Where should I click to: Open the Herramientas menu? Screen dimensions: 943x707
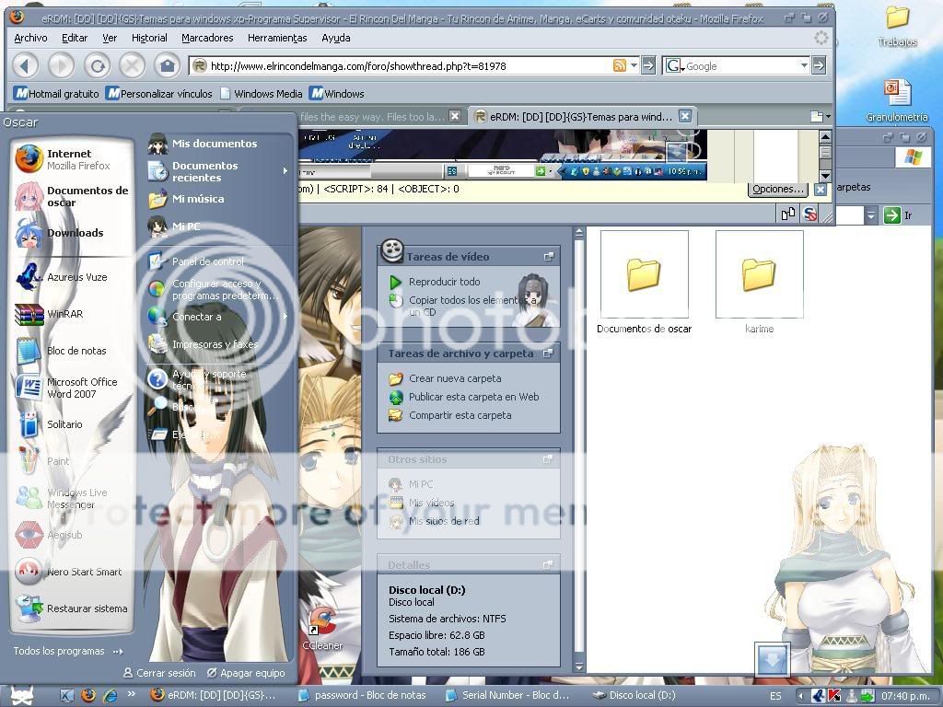tap(276, 38)
